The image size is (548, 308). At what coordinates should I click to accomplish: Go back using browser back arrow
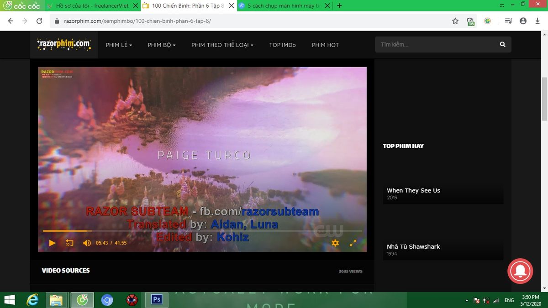click(11, 21)
